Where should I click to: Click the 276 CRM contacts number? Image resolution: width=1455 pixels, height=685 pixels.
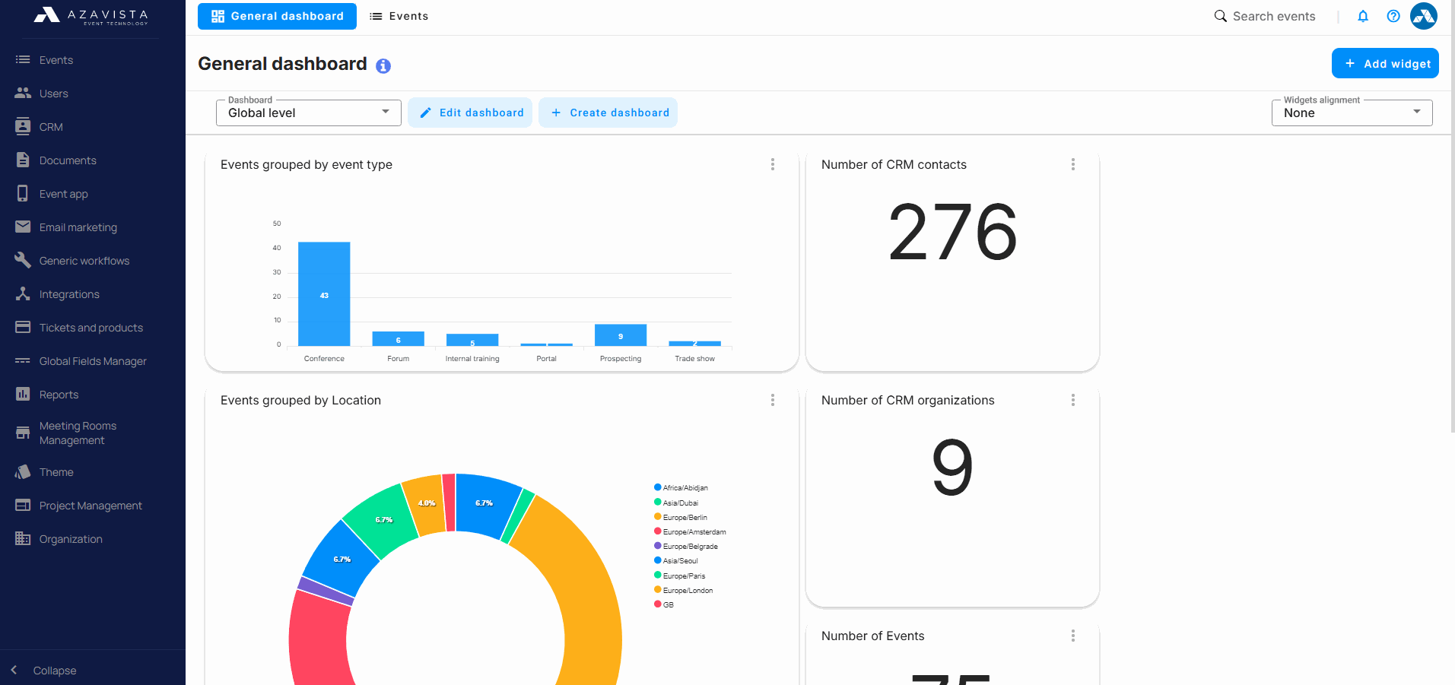[952, 232]
